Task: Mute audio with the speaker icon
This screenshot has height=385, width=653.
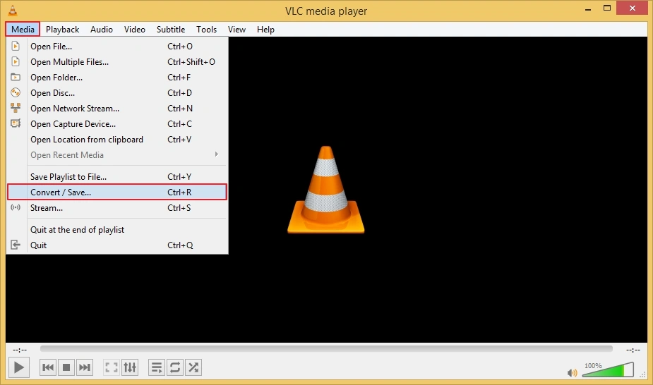Action: click(573, 372)
